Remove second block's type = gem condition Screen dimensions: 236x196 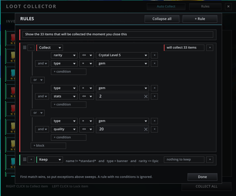click(154, 88)
